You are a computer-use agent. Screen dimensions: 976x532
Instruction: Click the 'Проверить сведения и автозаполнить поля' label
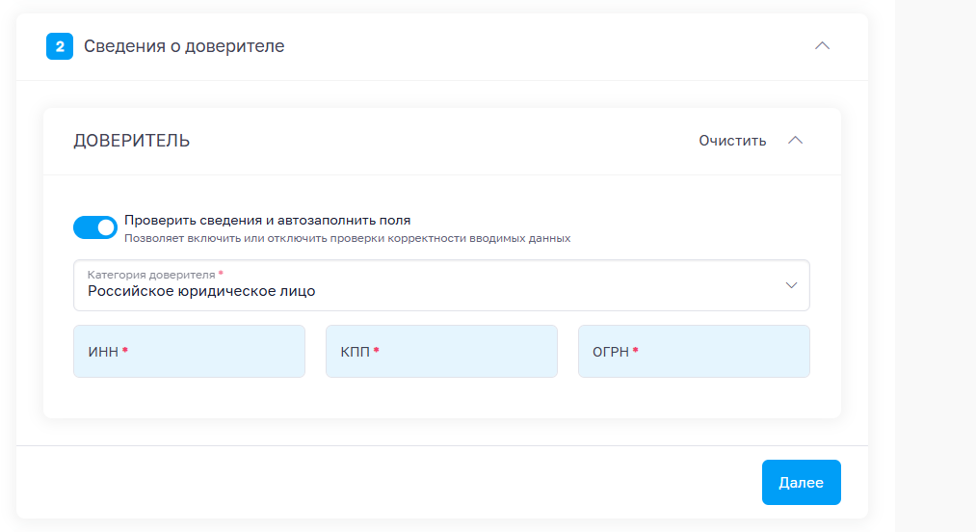tap(267, 220)
